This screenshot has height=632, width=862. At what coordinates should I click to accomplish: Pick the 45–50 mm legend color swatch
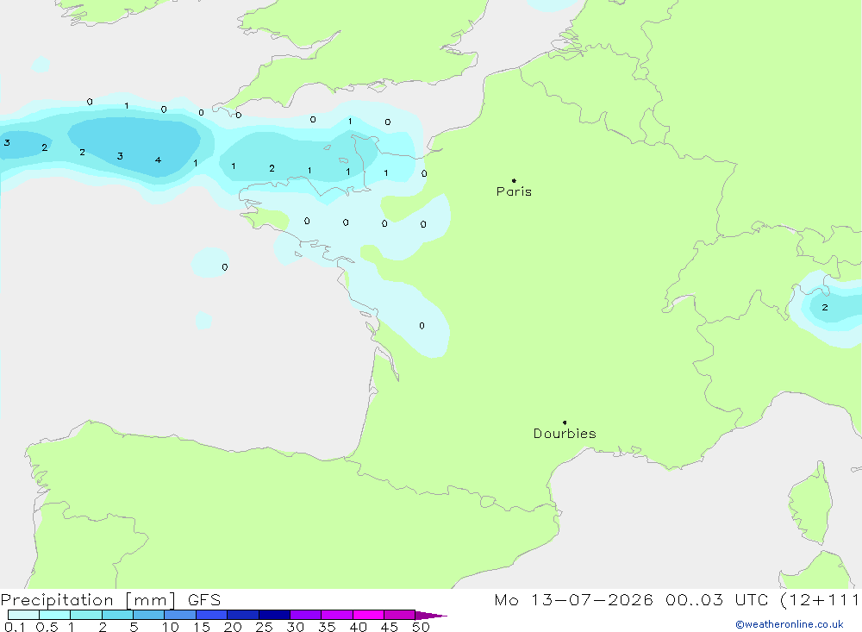pos(400,615)
